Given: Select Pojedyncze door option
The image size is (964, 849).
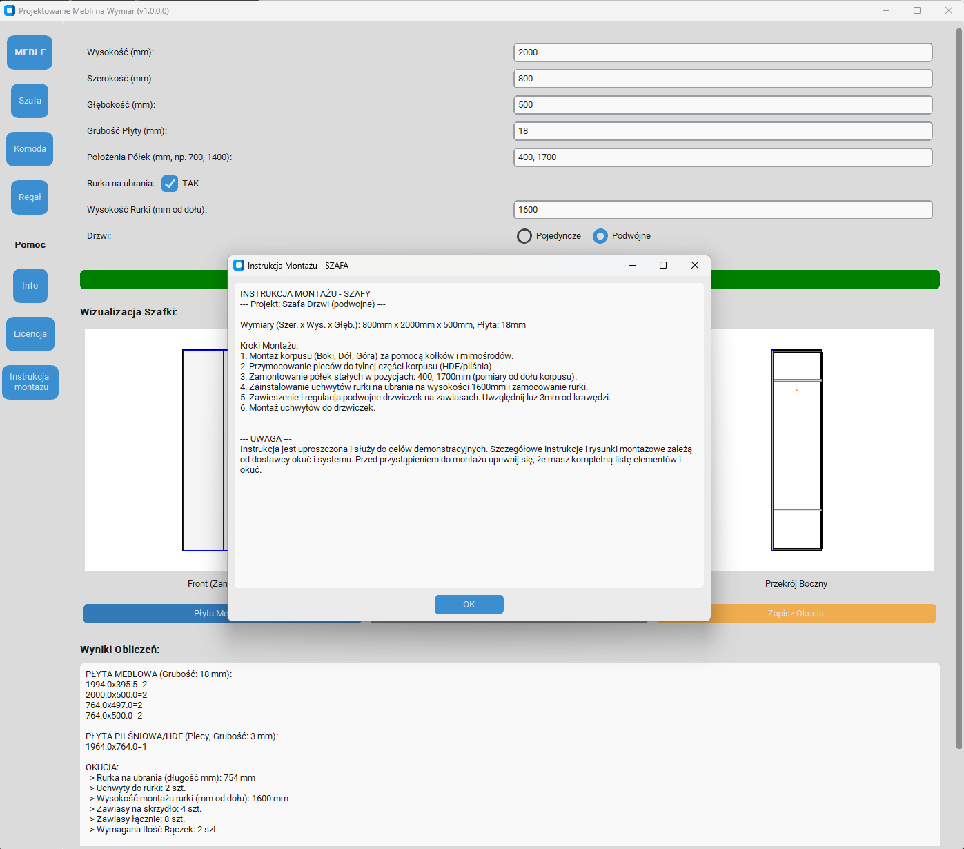Looking at the screenshot, I should pos(524,236).
